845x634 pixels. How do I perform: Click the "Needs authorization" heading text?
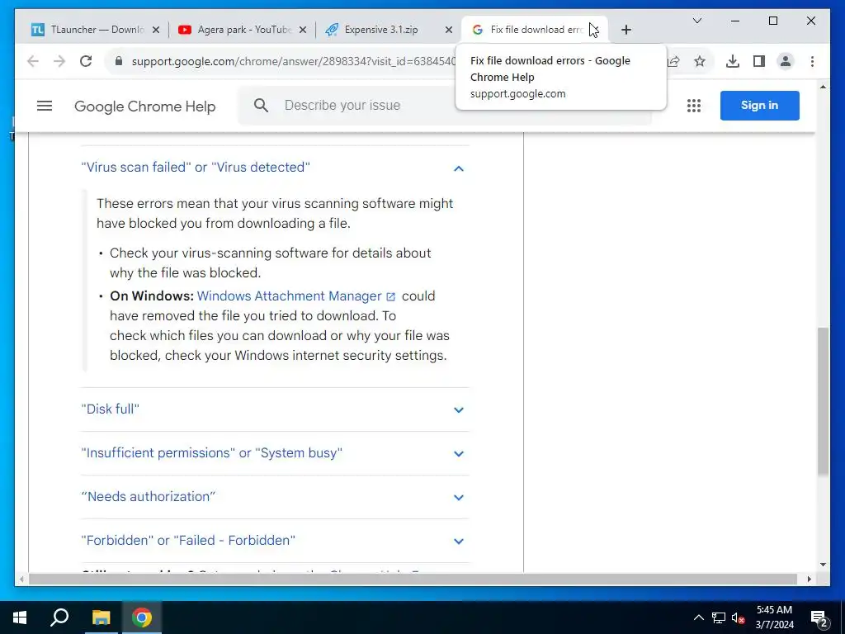[149, 496]
